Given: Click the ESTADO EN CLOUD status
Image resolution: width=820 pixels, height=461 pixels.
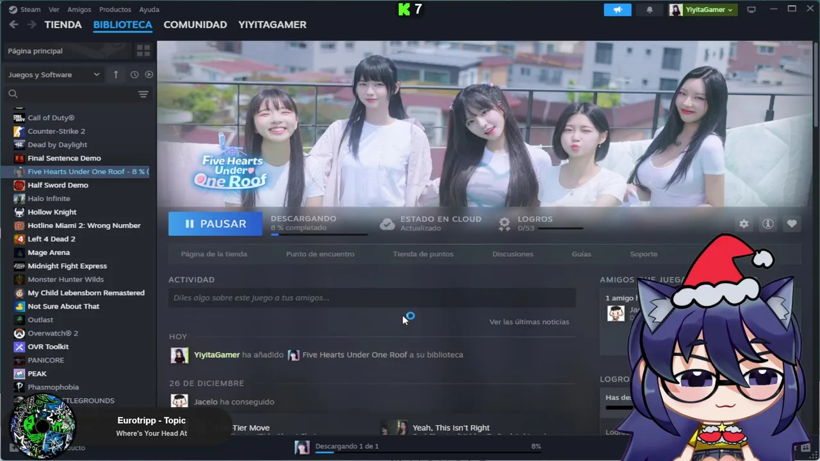Looking at the screenshot, I should tap(430, 223).
